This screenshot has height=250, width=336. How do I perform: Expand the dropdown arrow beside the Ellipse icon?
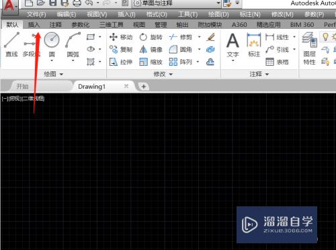click(100, 49)
